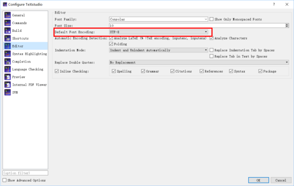294x186 pixels.
Task: Toggle References inline checking
Action: (201, 71)
